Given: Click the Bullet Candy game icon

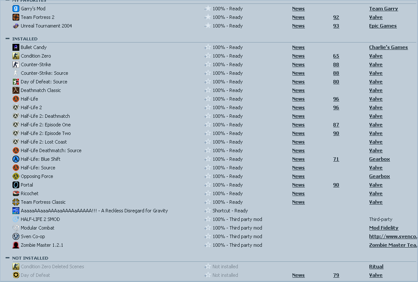Looking at the screenshot, I should (16, 47).
